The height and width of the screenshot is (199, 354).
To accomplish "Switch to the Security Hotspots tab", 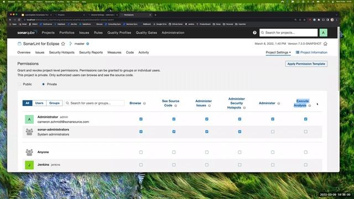I will coord(61,53).
